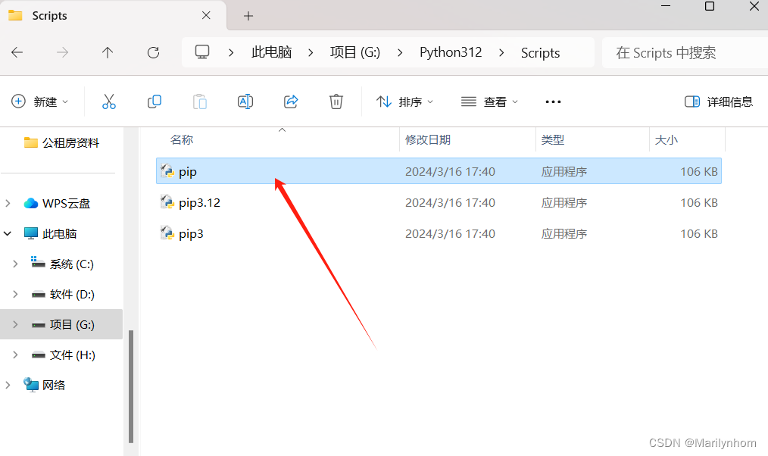768x456 pixels.
Task: Select the Scripts tab
Action: 113,16
